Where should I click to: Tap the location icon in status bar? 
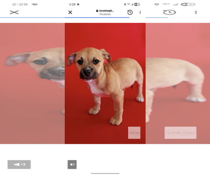coord(125,5)
